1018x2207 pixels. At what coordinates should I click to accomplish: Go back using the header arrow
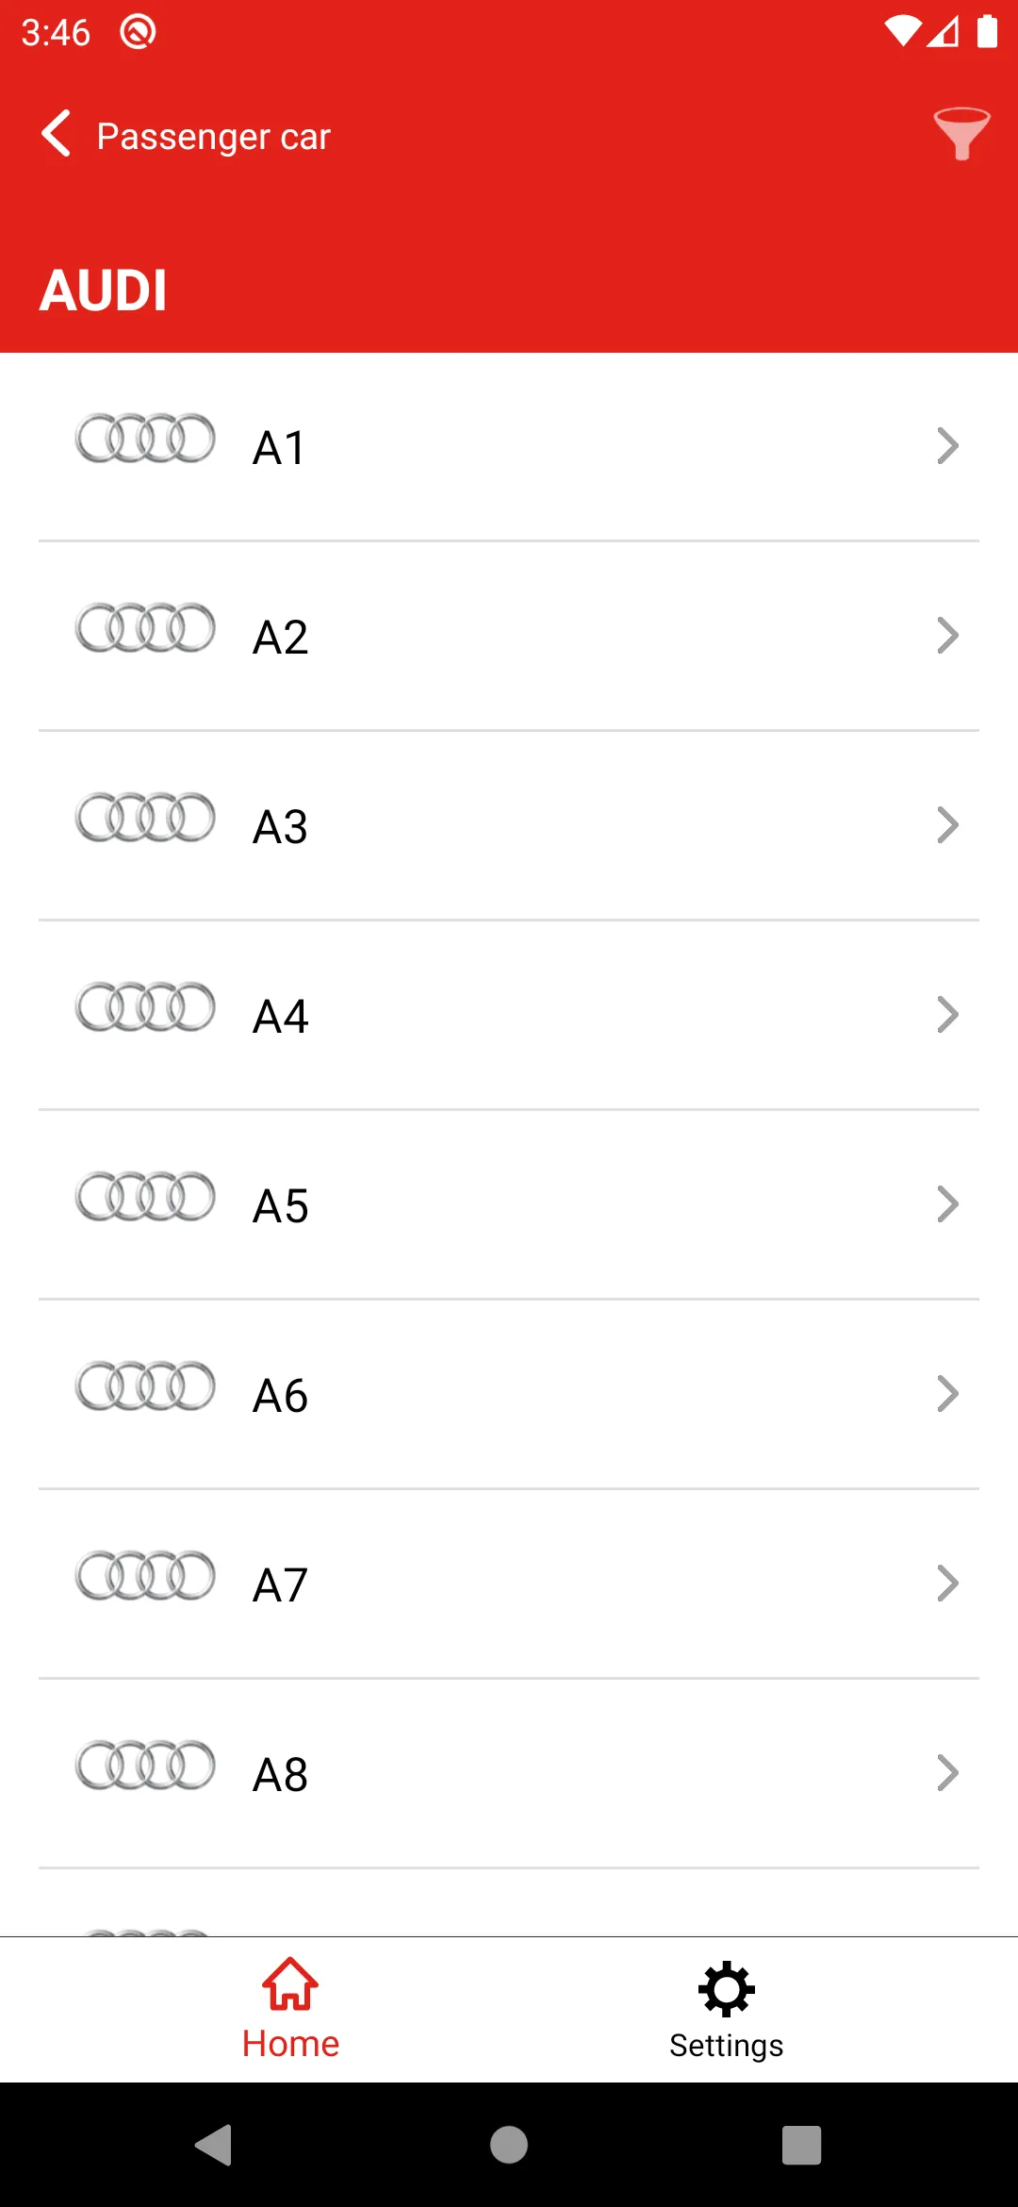click(x=57, y=133)
